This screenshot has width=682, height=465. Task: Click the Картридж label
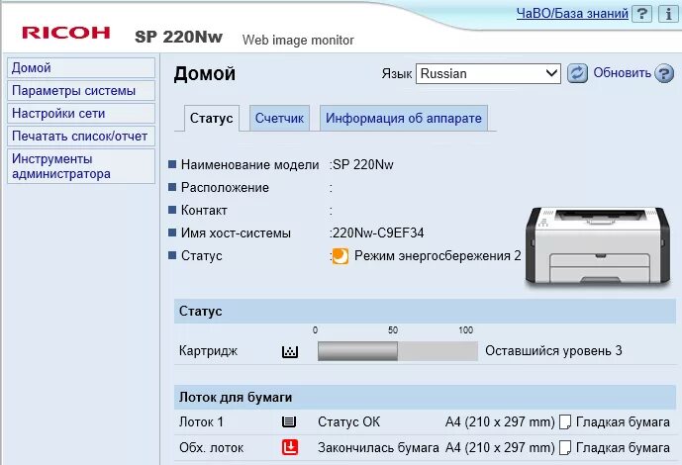pyautogui.click(x=208, y=351)
